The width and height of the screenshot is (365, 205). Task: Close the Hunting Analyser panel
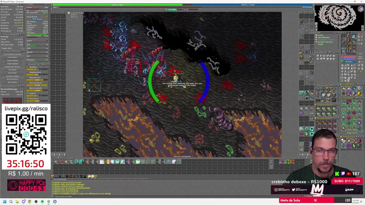click(x=24, y=4)
